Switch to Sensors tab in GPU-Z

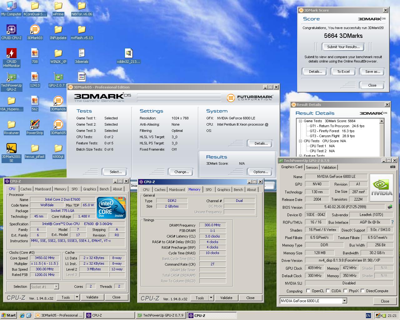click(x=312, y=167)
